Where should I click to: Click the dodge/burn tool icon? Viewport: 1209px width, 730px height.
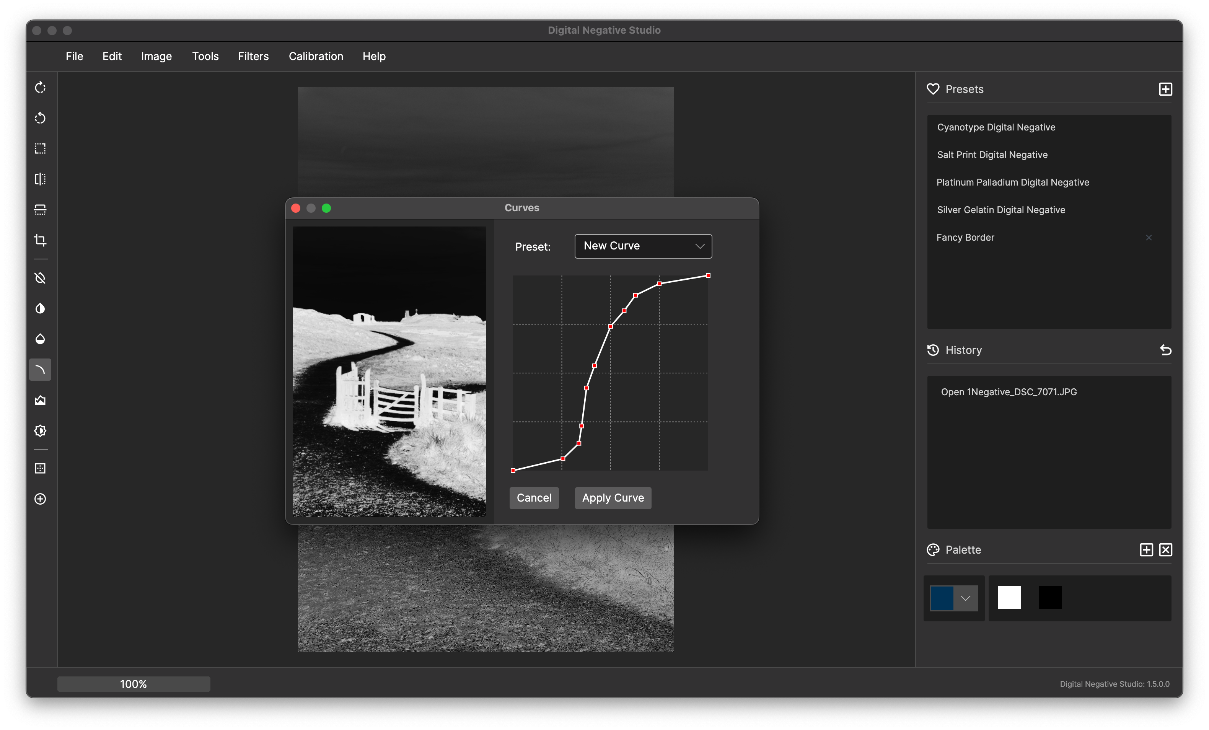40,308
